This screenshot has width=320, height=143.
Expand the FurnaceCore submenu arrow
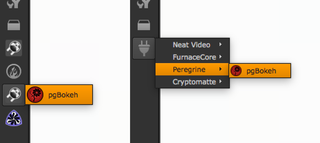pos(220,57)
